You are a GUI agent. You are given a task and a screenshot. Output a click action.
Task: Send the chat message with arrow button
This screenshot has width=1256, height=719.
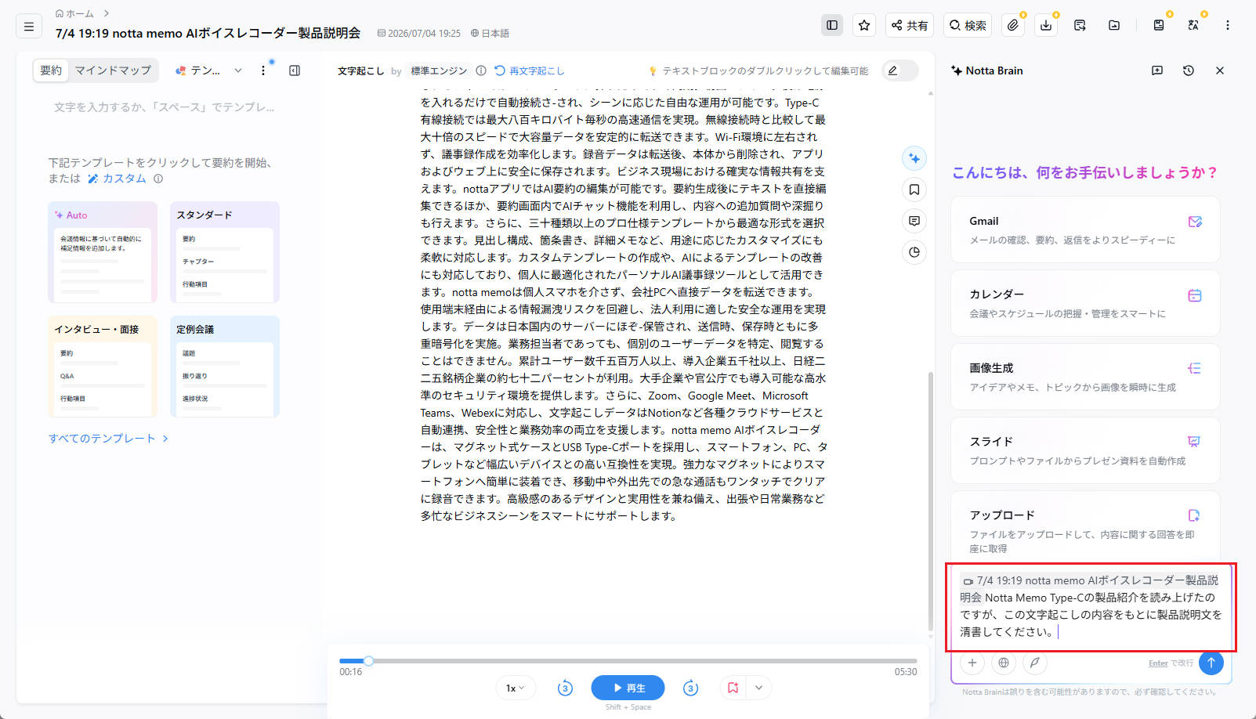pyautogui.click(x=1211, y=663)
